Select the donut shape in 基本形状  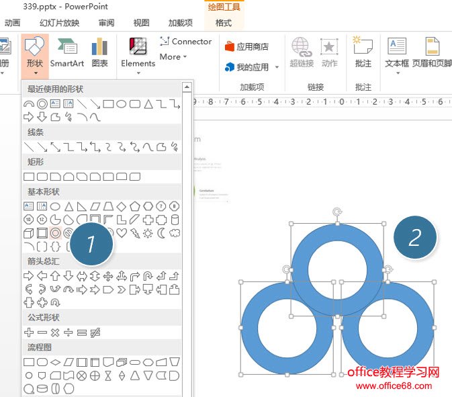56,233
